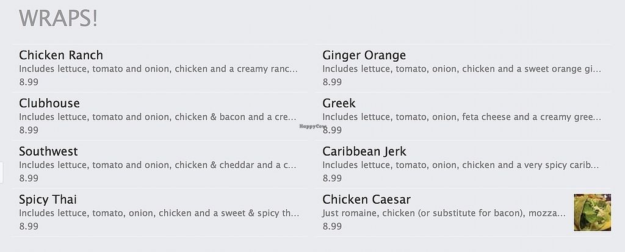
Task: Open the Ginger Orange wrap item
Action: (x=364, y=56)
